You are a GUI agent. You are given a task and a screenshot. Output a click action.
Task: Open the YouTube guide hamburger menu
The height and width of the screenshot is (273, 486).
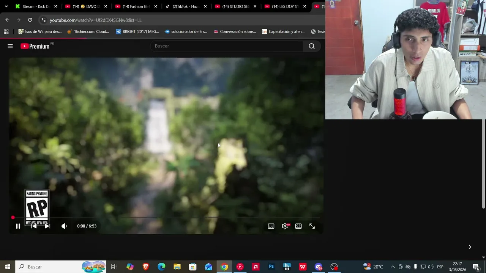[x=10, y=46]
